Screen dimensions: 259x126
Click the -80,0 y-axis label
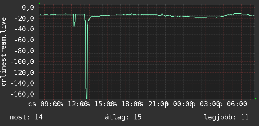(x=24, y=51)
